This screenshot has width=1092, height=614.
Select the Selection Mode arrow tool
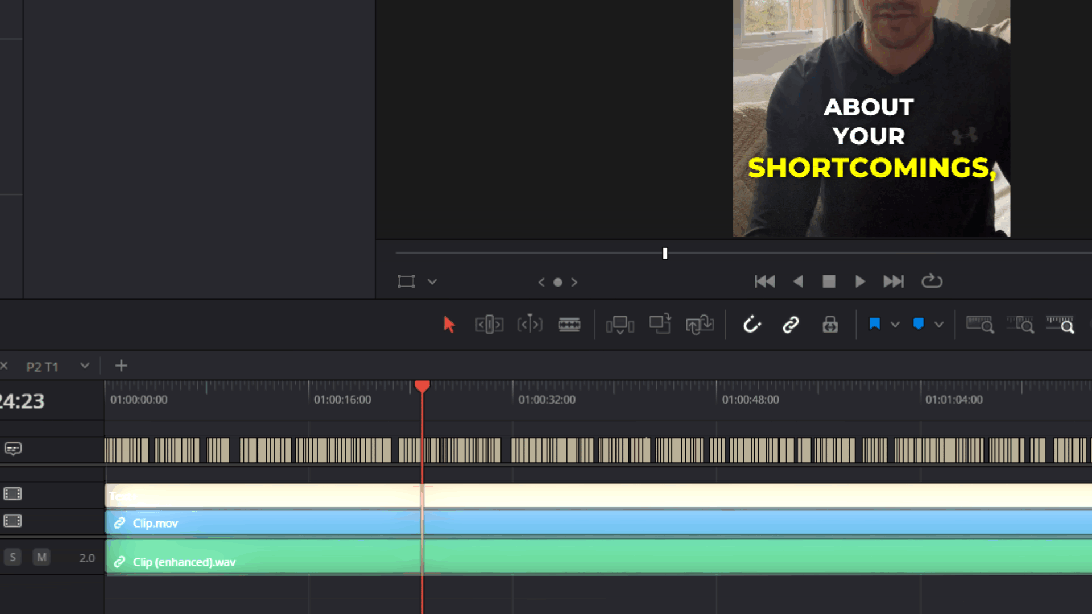coord(449,325)
